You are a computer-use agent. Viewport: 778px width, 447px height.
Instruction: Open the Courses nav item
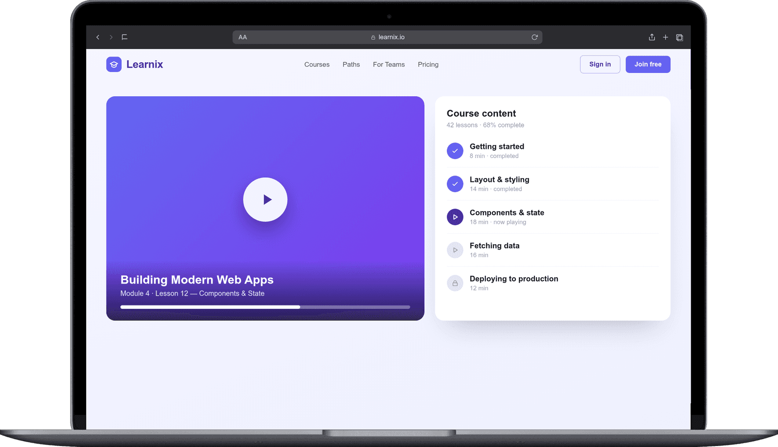point(317,64)
